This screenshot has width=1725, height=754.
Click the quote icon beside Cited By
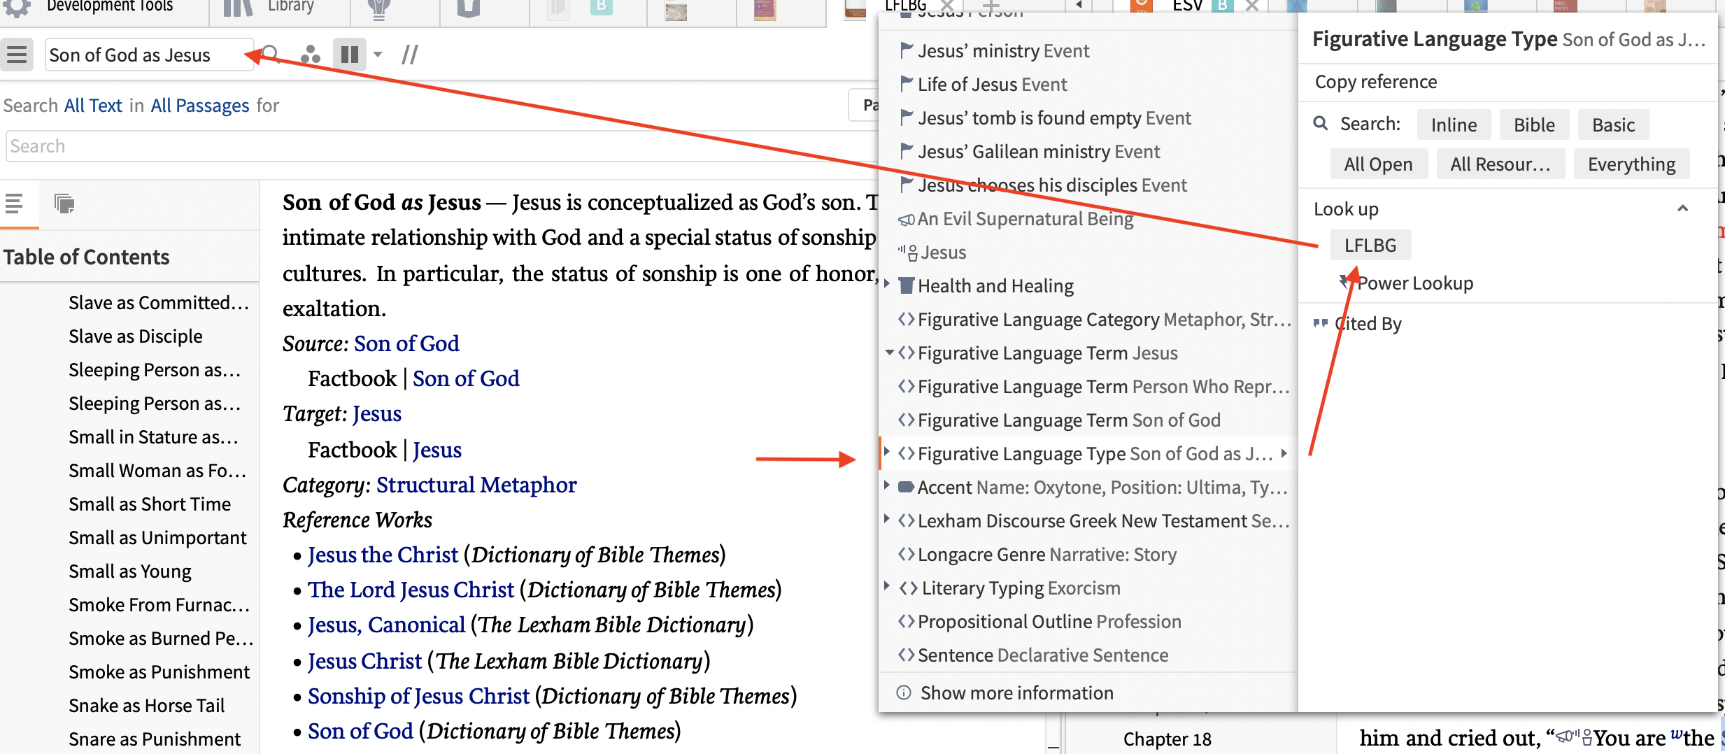click(x=1321, y=323)
